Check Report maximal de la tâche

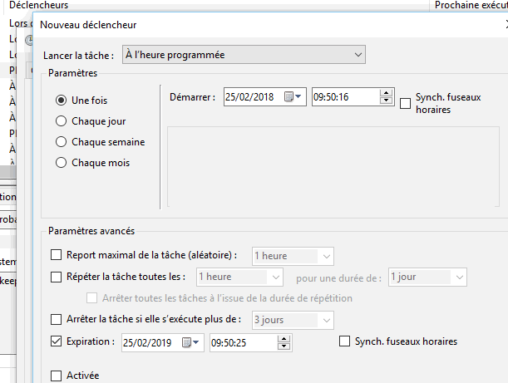coord(56,255)
